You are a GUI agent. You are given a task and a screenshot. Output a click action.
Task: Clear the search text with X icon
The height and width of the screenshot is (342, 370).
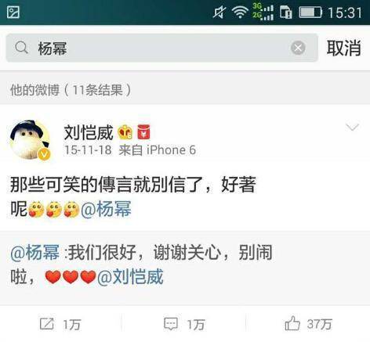coord(298,48)
